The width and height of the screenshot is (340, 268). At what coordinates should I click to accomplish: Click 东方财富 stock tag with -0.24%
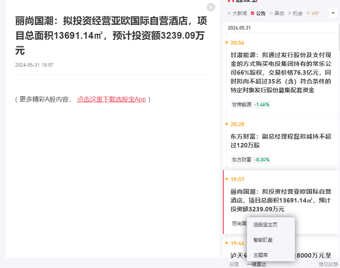251,160
